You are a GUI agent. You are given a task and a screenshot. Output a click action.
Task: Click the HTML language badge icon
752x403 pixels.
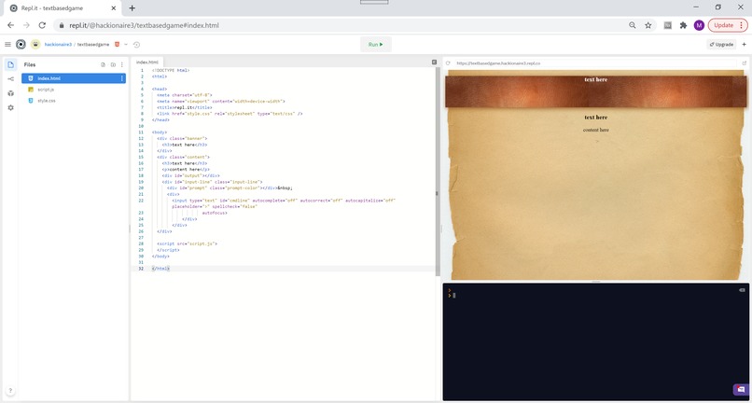[x=117, y=44]
